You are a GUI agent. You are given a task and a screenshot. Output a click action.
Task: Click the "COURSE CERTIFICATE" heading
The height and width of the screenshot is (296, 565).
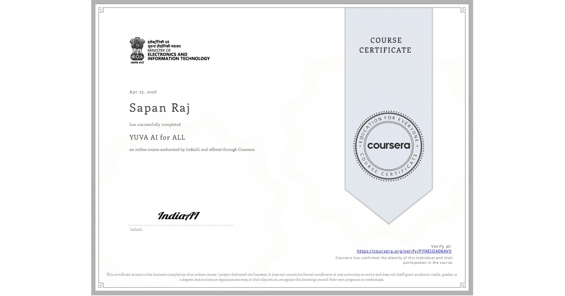(385, 45)
